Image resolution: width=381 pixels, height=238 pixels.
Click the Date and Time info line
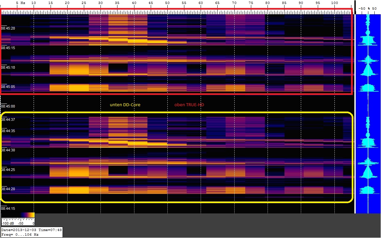31,230
